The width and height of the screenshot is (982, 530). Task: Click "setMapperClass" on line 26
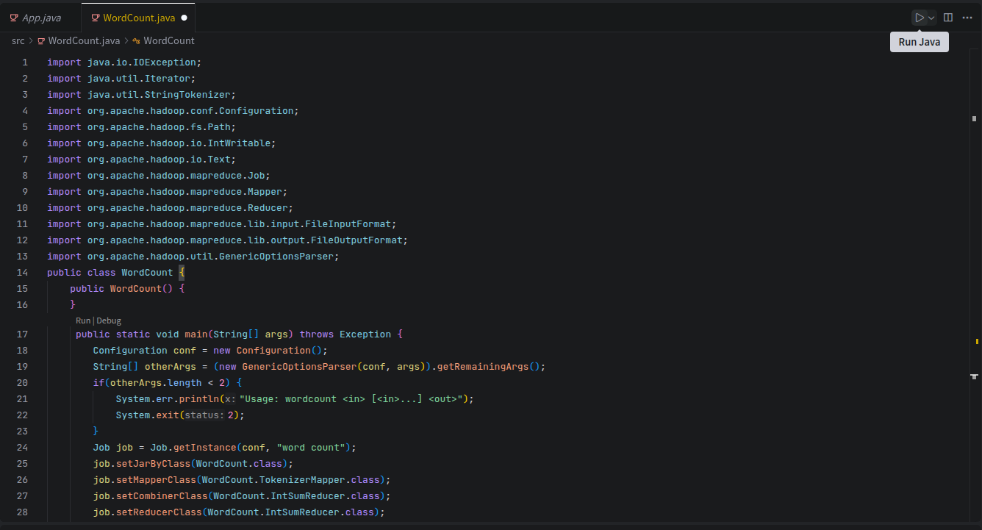pyautogui.click(x=156, y=480)
